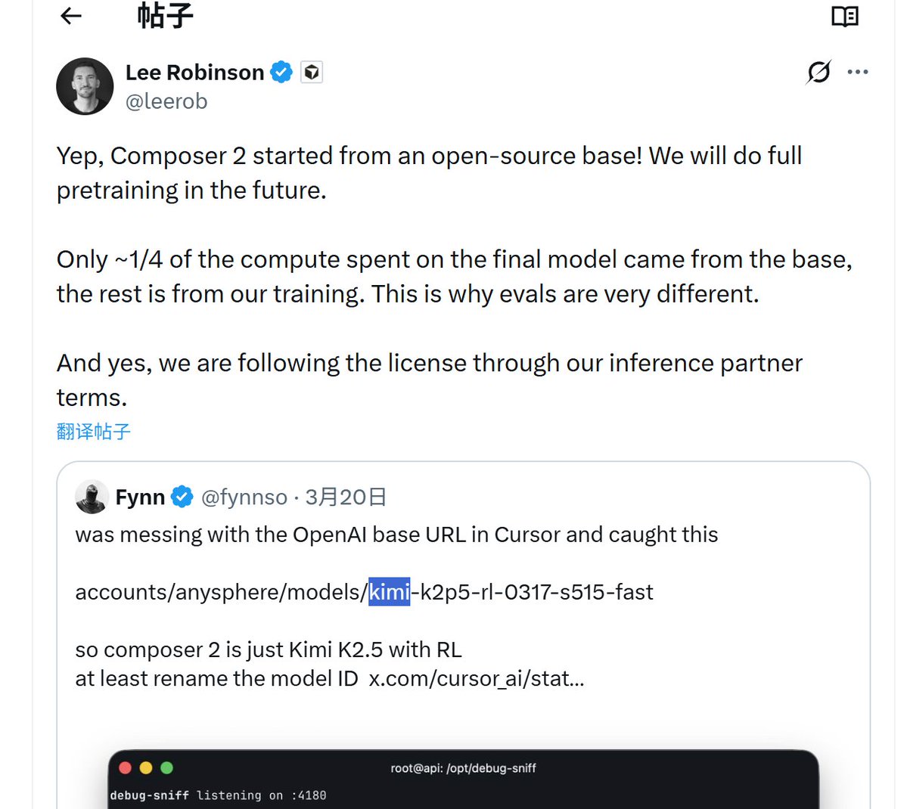Viewport: 907px width, 809px height.
Task: Click the 3月20日 post date
Action: click(x=346, y=497)
